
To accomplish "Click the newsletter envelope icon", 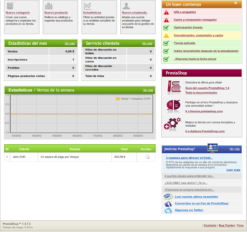I will [168, 197].
